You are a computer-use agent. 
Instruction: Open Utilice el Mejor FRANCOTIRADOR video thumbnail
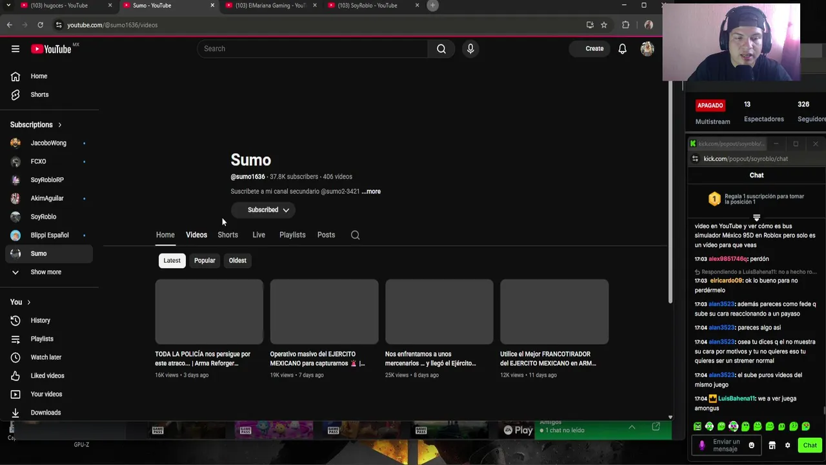tap(554, 312)
